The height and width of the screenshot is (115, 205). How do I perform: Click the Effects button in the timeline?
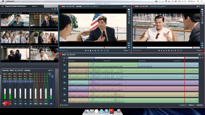point(191,105)
